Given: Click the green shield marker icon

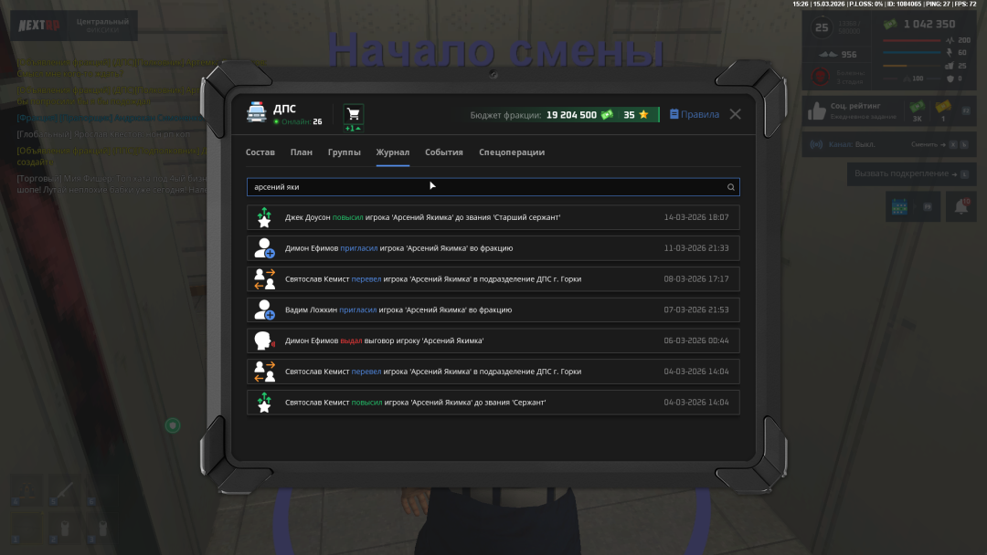Looking at the screenshot, I should (172, 425).
